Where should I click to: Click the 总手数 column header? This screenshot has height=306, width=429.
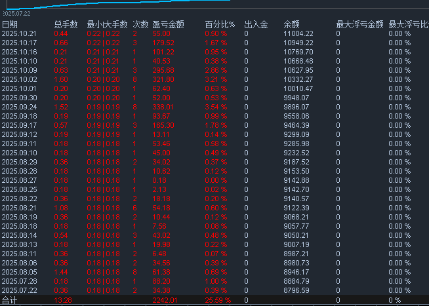[x=66, y=24]
